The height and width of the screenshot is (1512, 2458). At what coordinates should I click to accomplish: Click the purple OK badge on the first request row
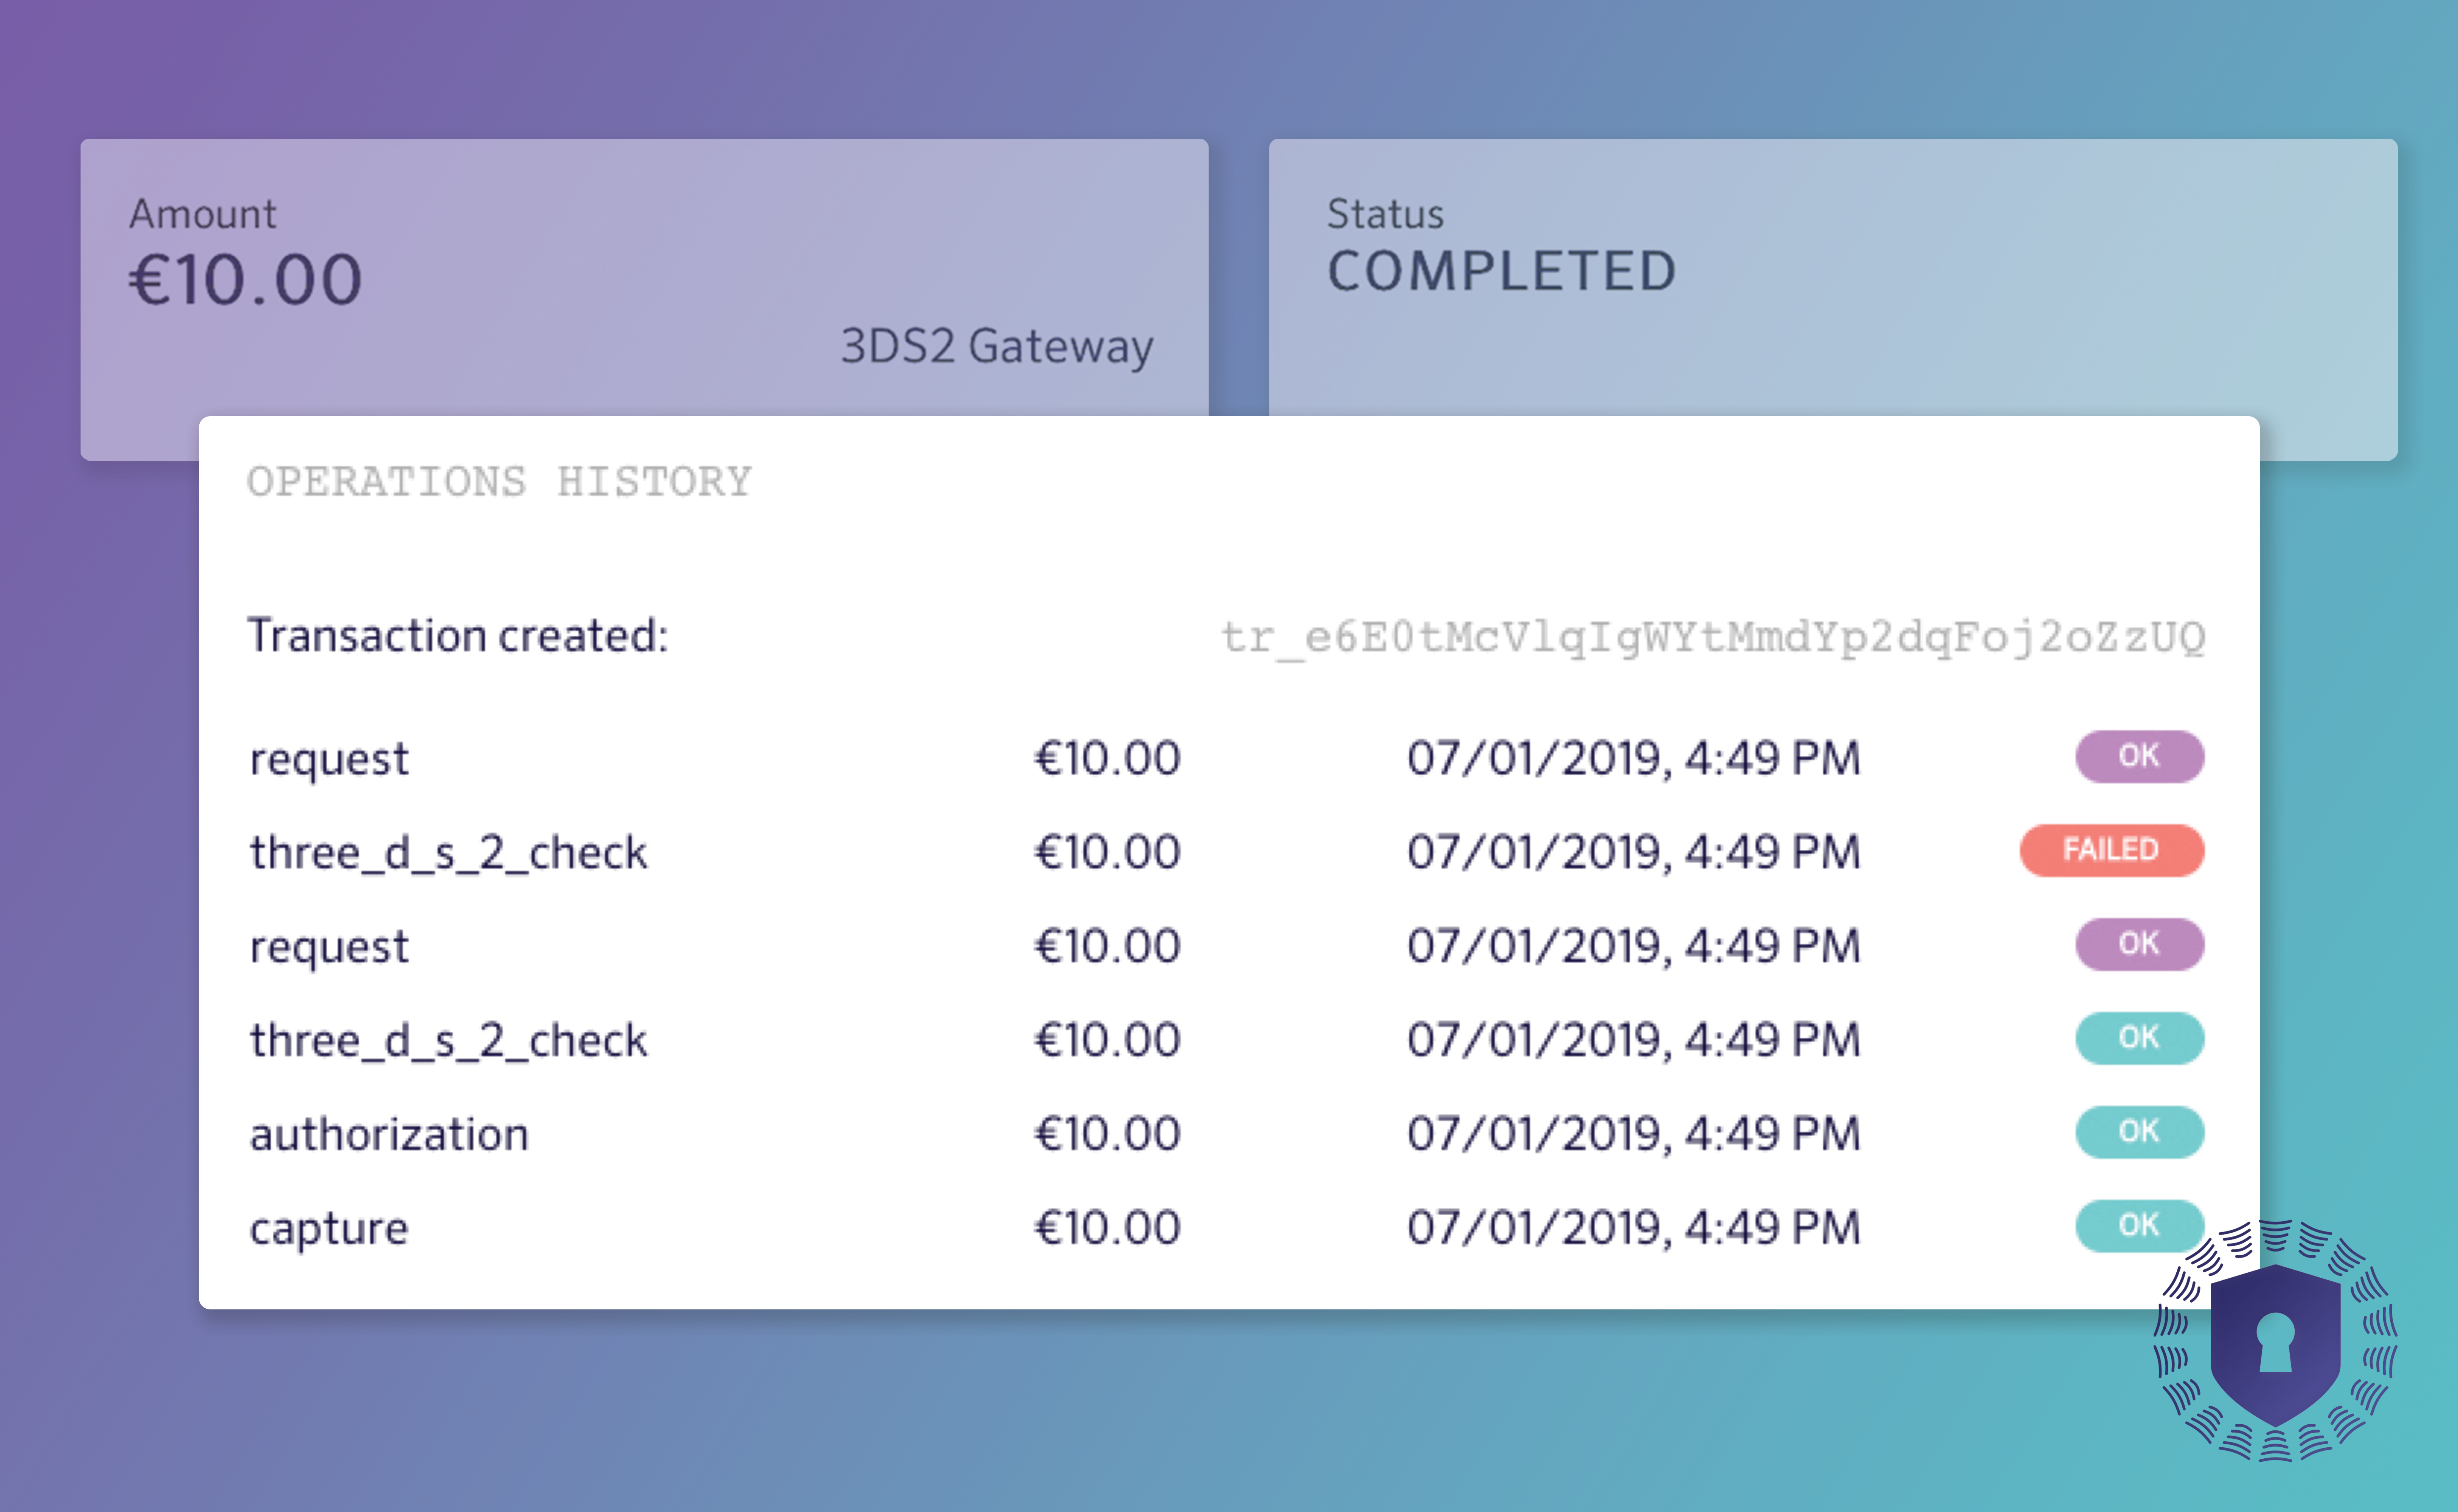click(2139, 756)
